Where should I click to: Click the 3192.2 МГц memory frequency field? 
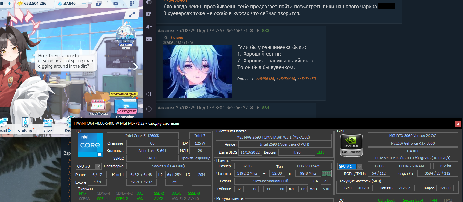click(247, 173)
